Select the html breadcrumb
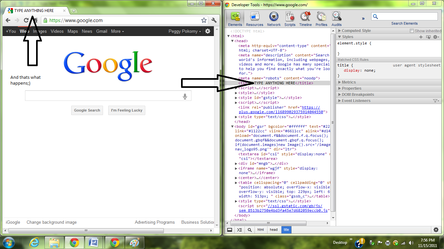 (x=261, y=230)
